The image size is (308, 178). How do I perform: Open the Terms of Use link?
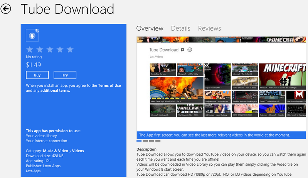pyautogui.click(x=109, y=85)
